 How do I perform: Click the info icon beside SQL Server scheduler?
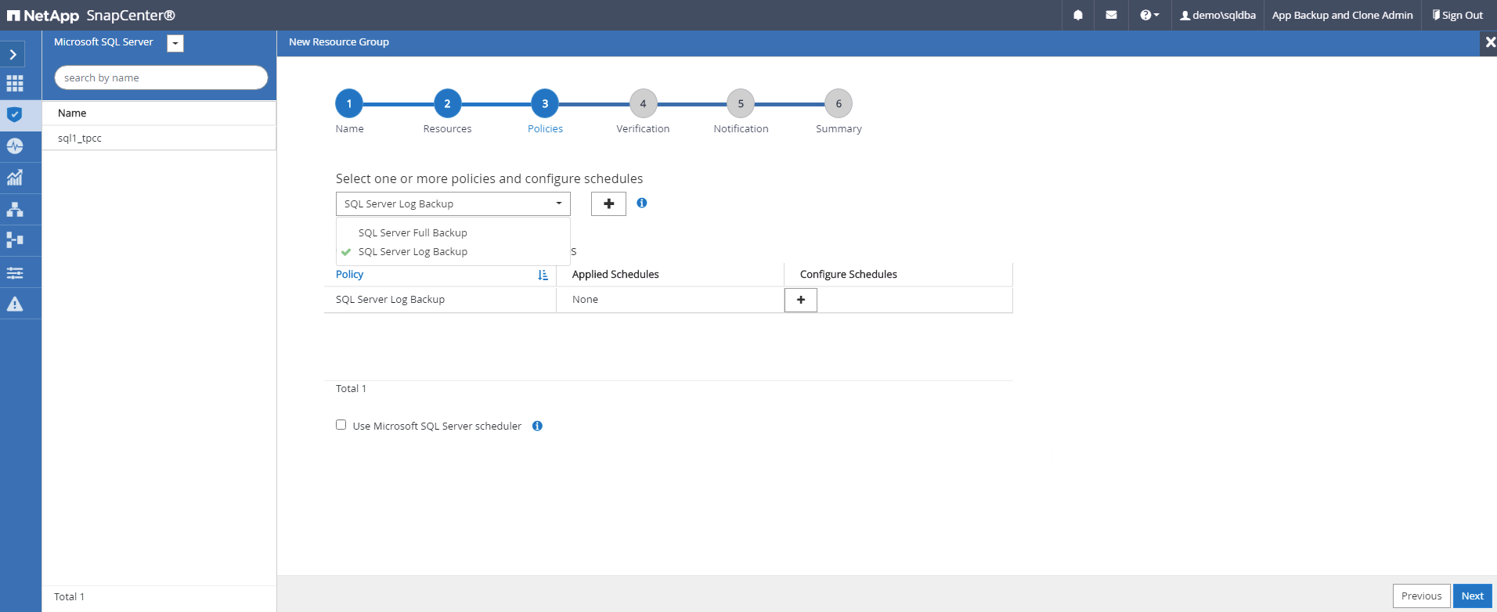pyautogui.click(x=537, y=426)
